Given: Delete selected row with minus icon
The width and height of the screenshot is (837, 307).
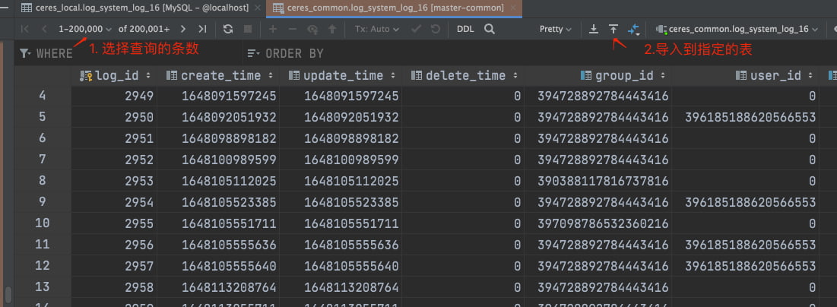Looking at the screenshot, I should 293,30.
